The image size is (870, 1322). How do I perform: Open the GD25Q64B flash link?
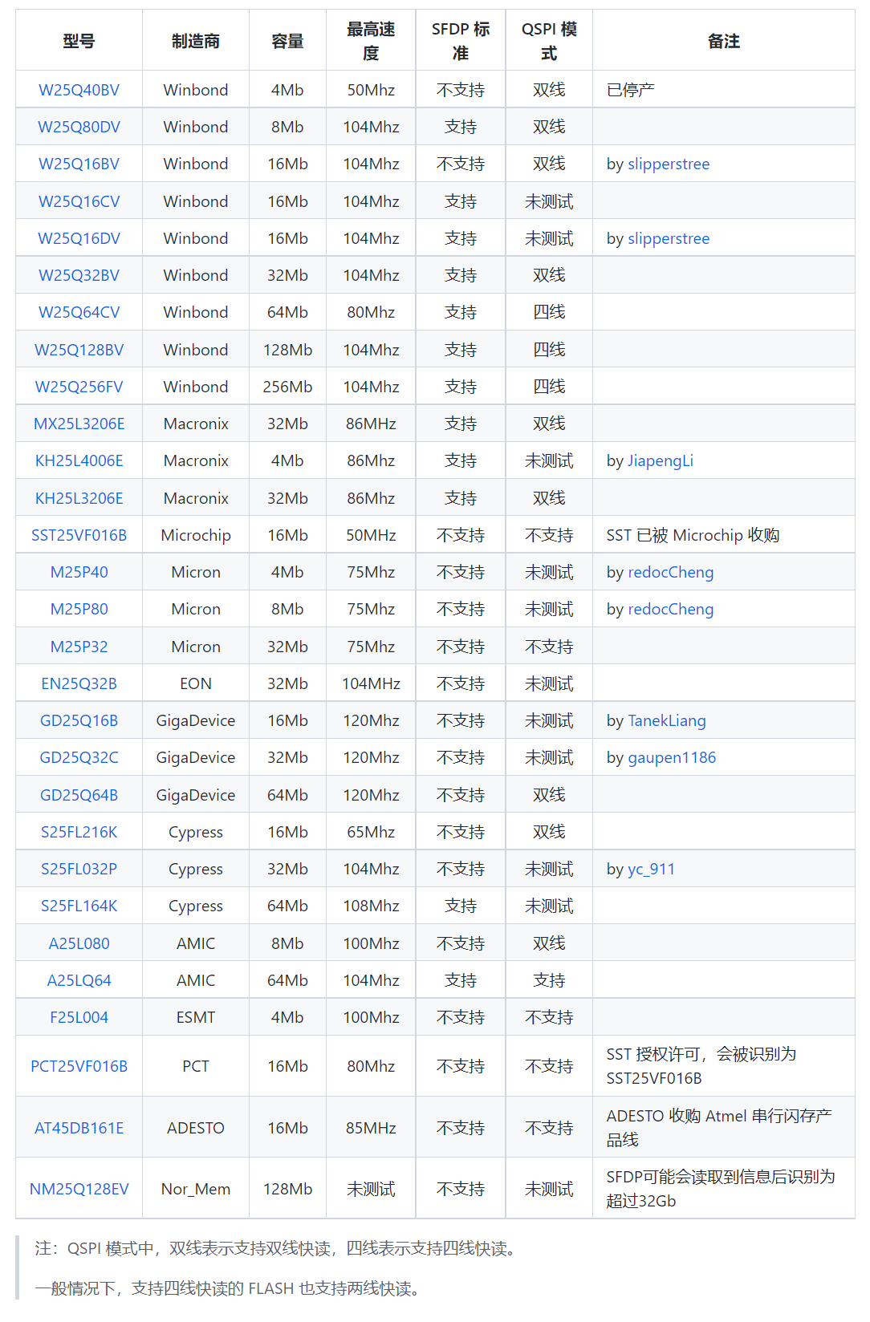pos(79,795)
